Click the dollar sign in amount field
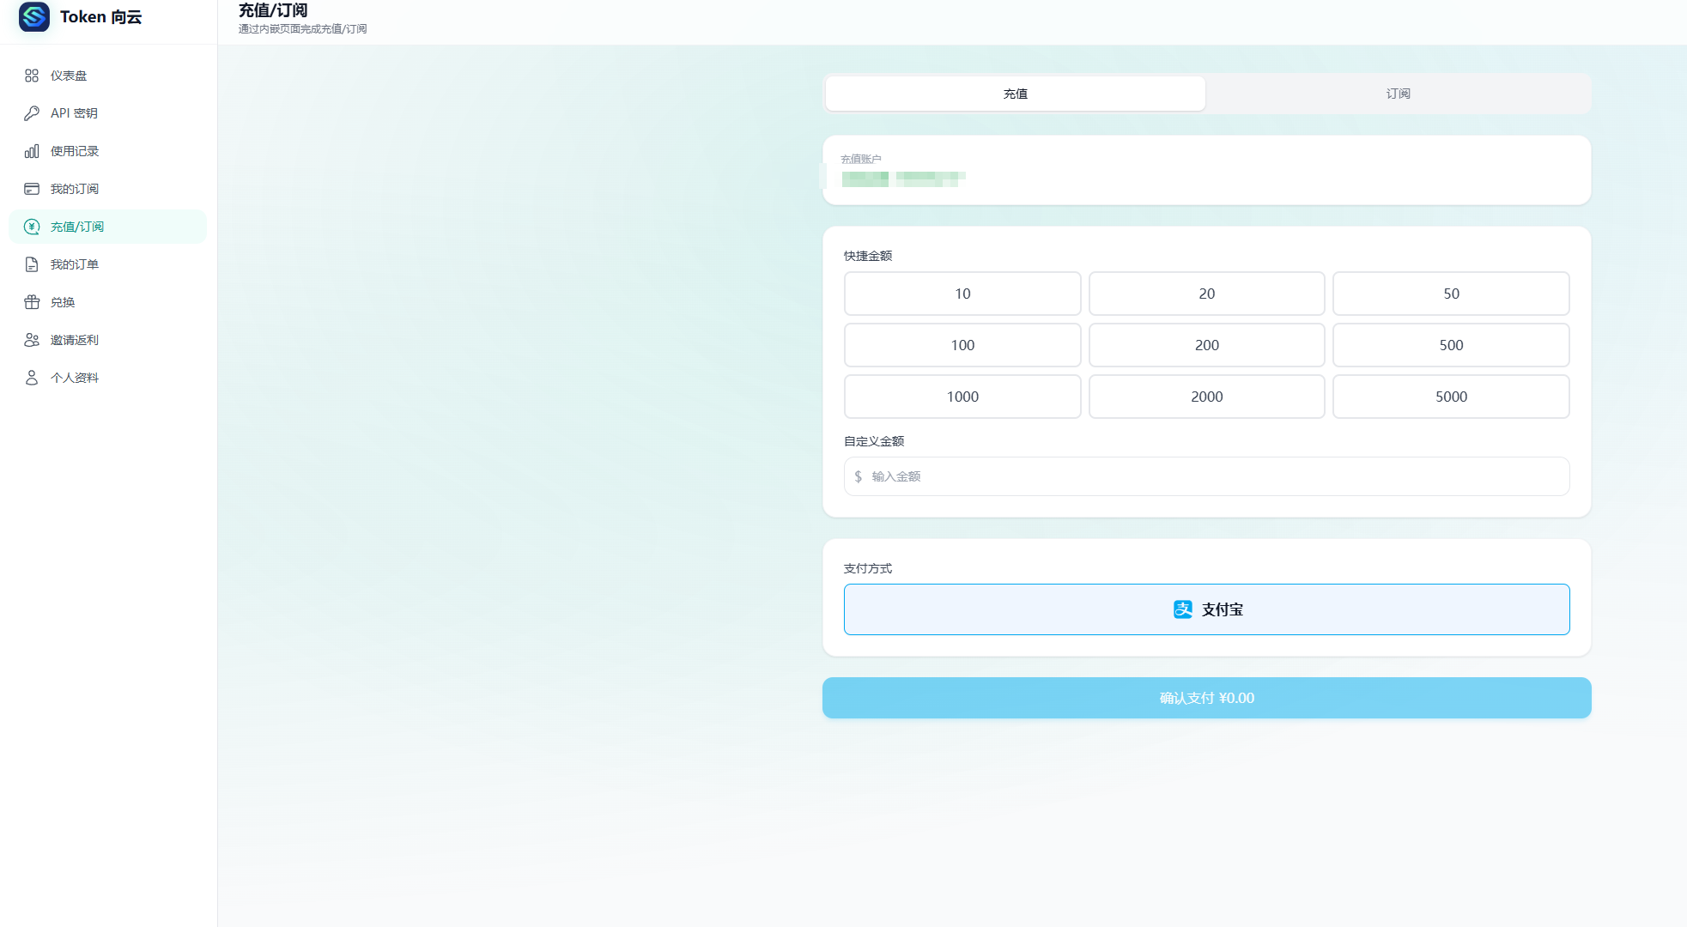 (x=858, y=476)
